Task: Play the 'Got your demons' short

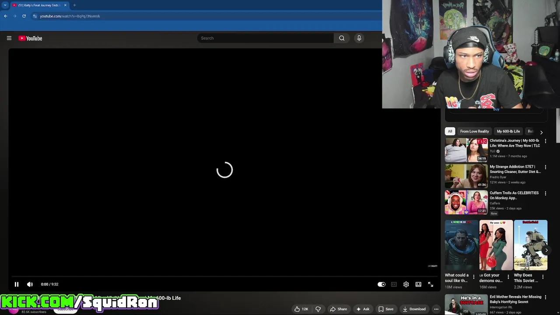Action: [x=496, y=245]
